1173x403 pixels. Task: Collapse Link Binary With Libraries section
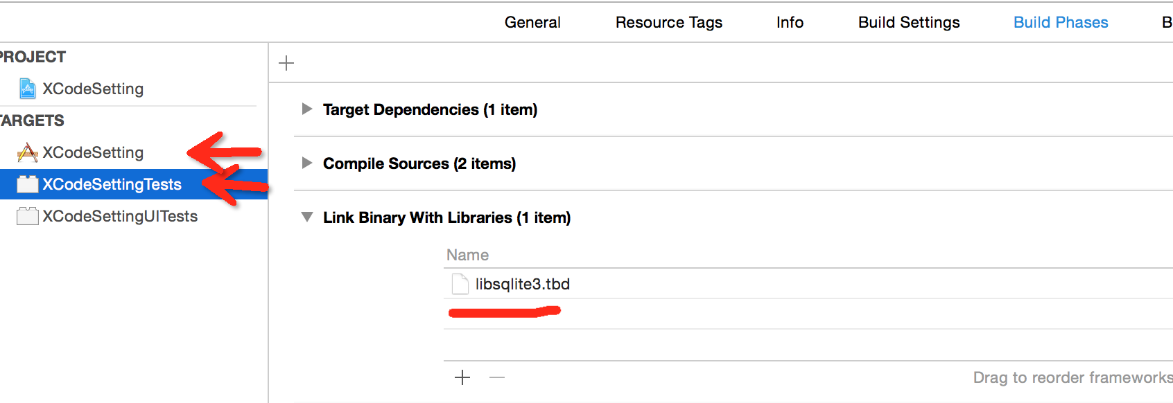click(x=306, y=217)
